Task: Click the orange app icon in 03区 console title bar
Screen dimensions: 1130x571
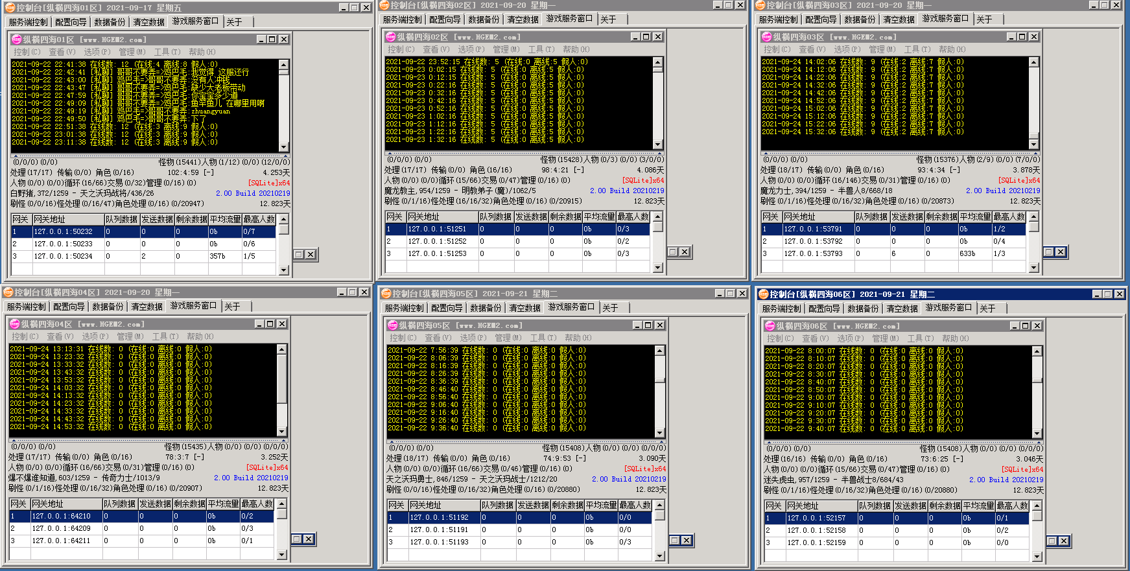Action: [761, 5]
